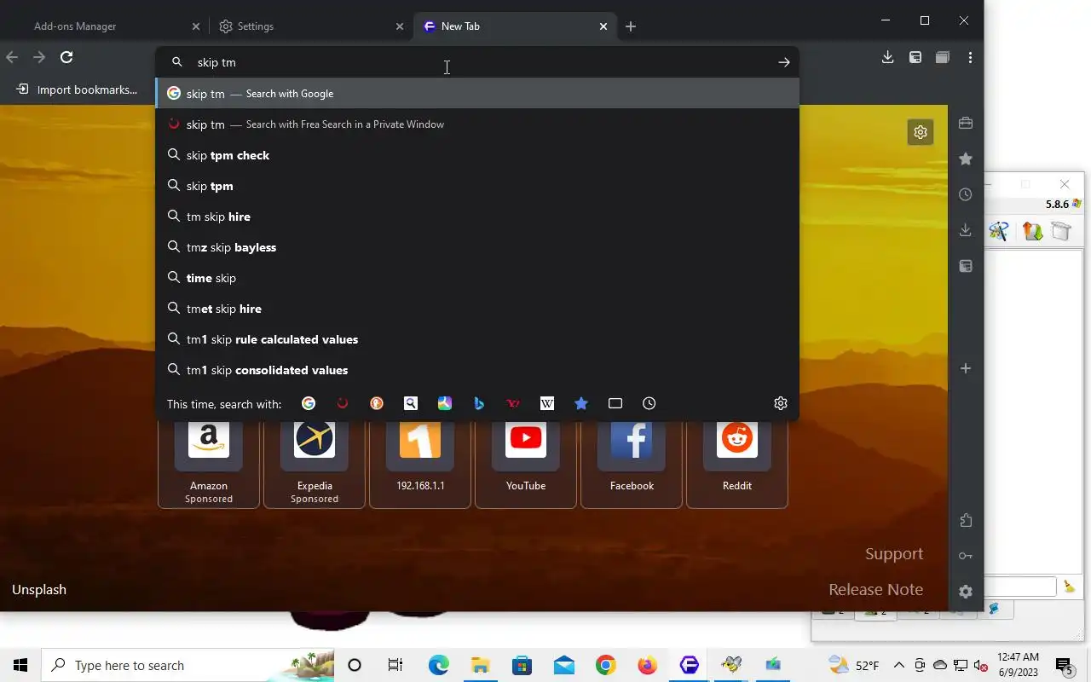Click the yellow broom icon in background window
Screen dimensions: 1091x682
1069,587
